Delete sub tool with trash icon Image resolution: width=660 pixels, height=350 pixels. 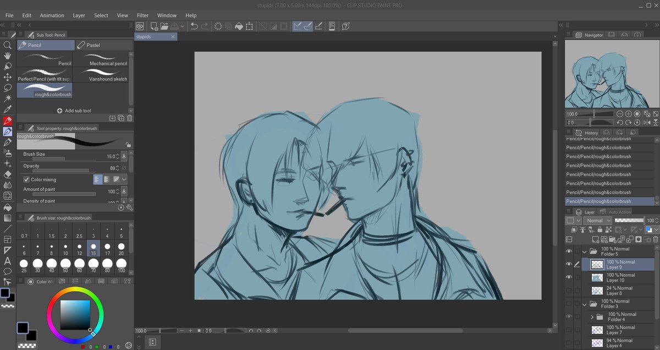(130, 118)
